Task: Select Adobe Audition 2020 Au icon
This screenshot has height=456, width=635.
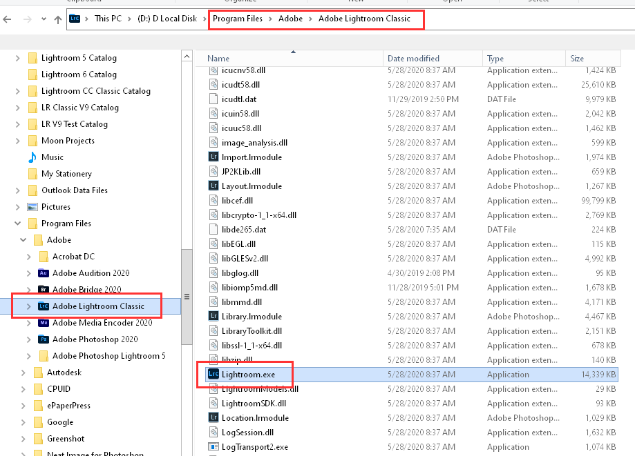Action: click(x=44, y=273)
